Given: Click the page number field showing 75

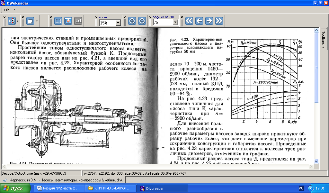Looking at the screenshot, I should click(163, 22).
